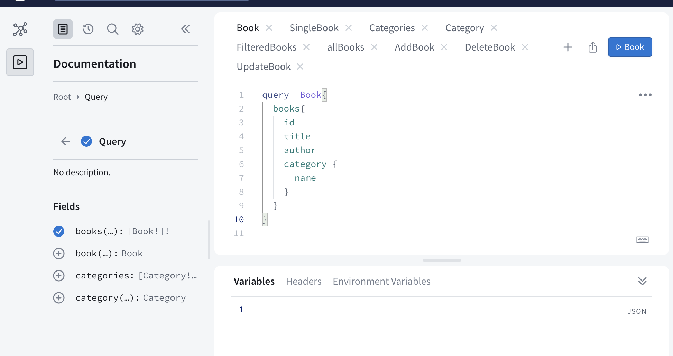Image resolution: width=673 pixels, height=356 pixels.
Task: Open the schema graph icon in sidebar
Action: 20,29
